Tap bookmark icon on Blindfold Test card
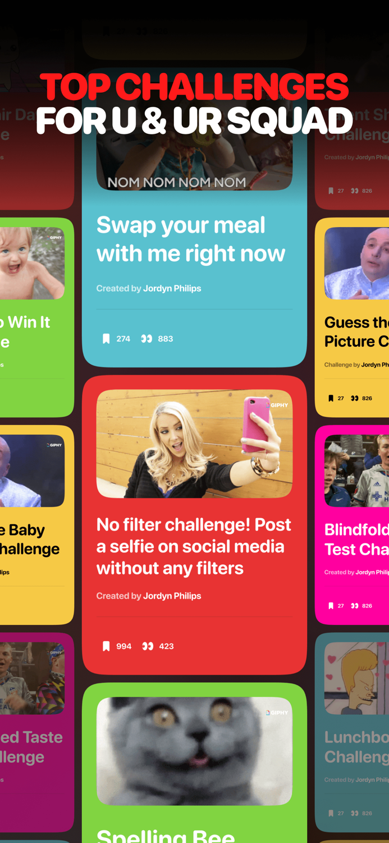Image resolution: width=389 pixels, height=843 pixels. tap(331, 606)
